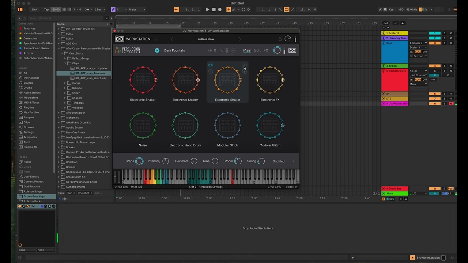Arm the 8 UVIWorkstation track
This screenshot has height=263, width=468.
pyautogui.click(x=451, y=104)
